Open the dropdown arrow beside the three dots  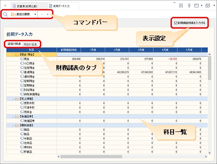[48, 14]
